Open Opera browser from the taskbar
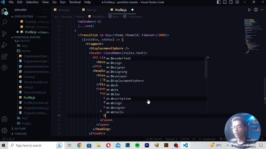 [x=108, y=145]
